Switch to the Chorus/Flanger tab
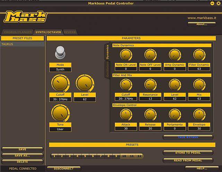The height and width of the screenshot is (172, 222). [18, 32]
